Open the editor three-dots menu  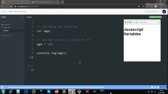click(163, 17)
